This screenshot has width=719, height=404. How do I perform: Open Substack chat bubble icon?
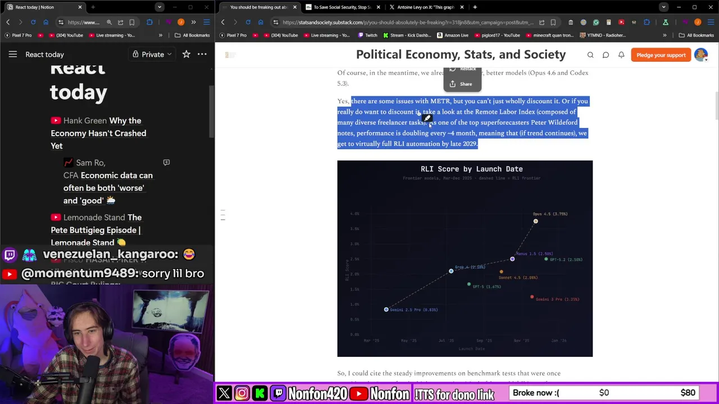606,55
